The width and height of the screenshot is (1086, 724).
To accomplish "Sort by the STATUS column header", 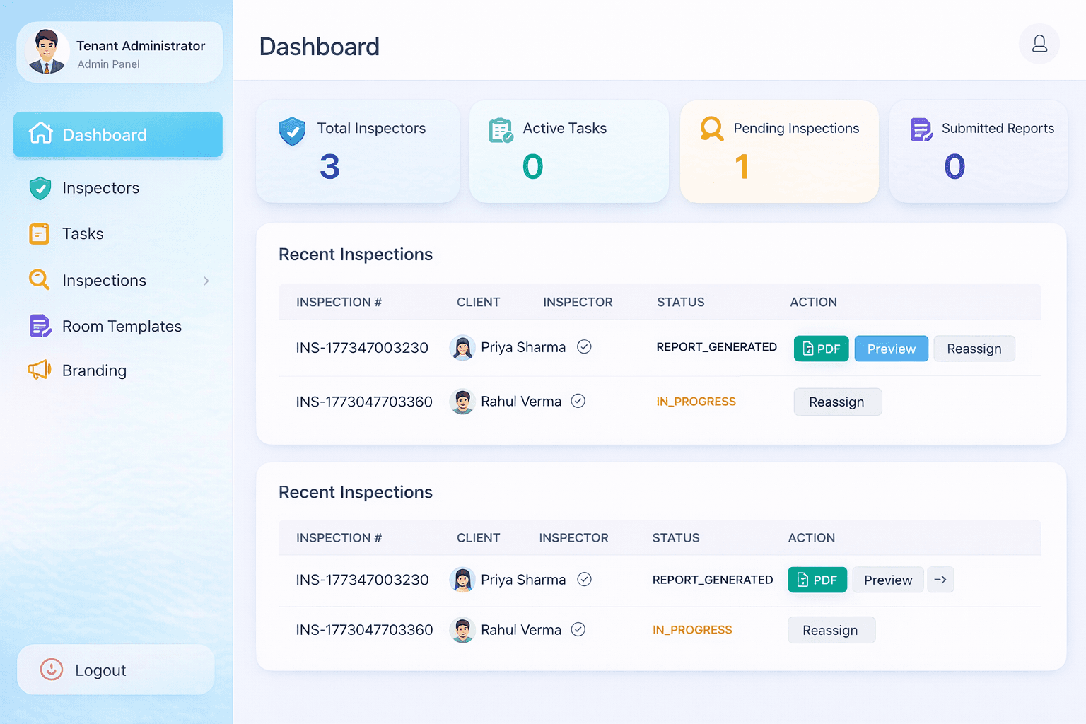I will 680,302.
